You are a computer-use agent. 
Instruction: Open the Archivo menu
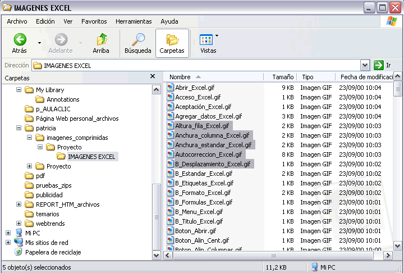pos(17,21)
